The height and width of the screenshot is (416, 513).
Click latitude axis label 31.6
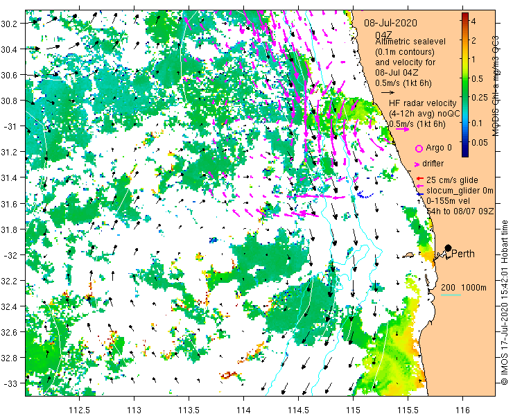(10, 204)
